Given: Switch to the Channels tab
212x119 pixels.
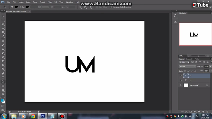Looking at the screenshot, I should coord(189,59).
